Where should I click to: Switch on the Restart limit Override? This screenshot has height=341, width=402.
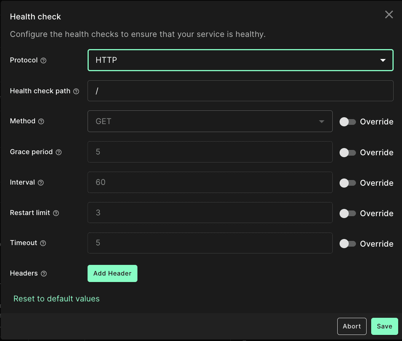pos(348,213)
